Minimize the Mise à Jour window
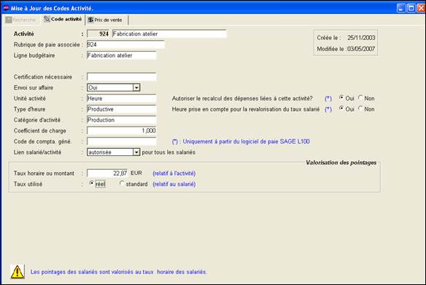This screenshot has height=285, width=426. (401, 8)
